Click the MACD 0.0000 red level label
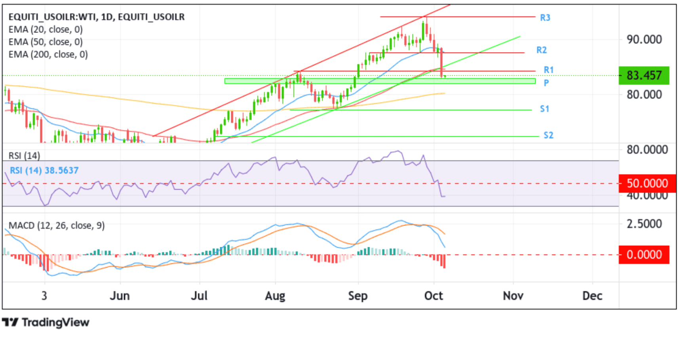Screen dimensions: 679x338 coord(644,254)
